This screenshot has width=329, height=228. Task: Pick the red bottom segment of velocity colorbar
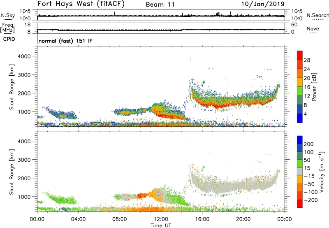[x=300, y=204]
